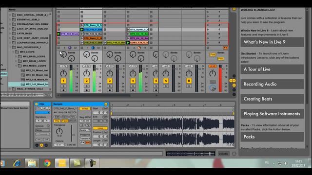The image size is (312, 175).
Task: Toggle return track B activator button
Action: coord(189,81)
